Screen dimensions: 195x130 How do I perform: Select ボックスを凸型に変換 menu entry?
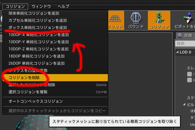55,71
